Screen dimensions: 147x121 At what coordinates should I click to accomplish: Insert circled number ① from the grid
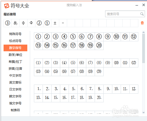pyautogui.click(x=38, y=37)
